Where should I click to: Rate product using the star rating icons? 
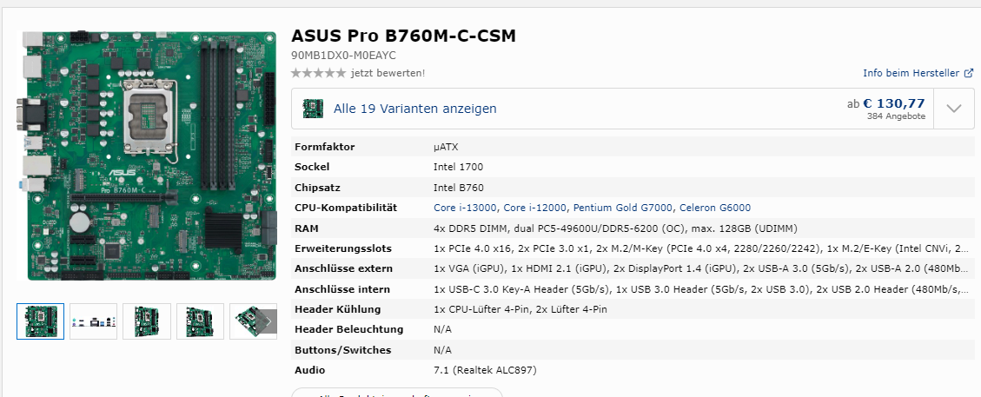tap(318, 73)
